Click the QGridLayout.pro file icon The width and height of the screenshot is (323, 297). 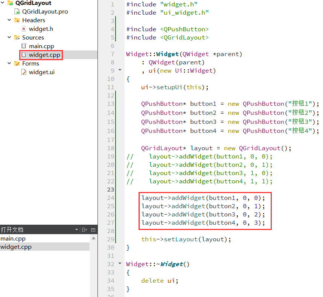tap(17, 12)
